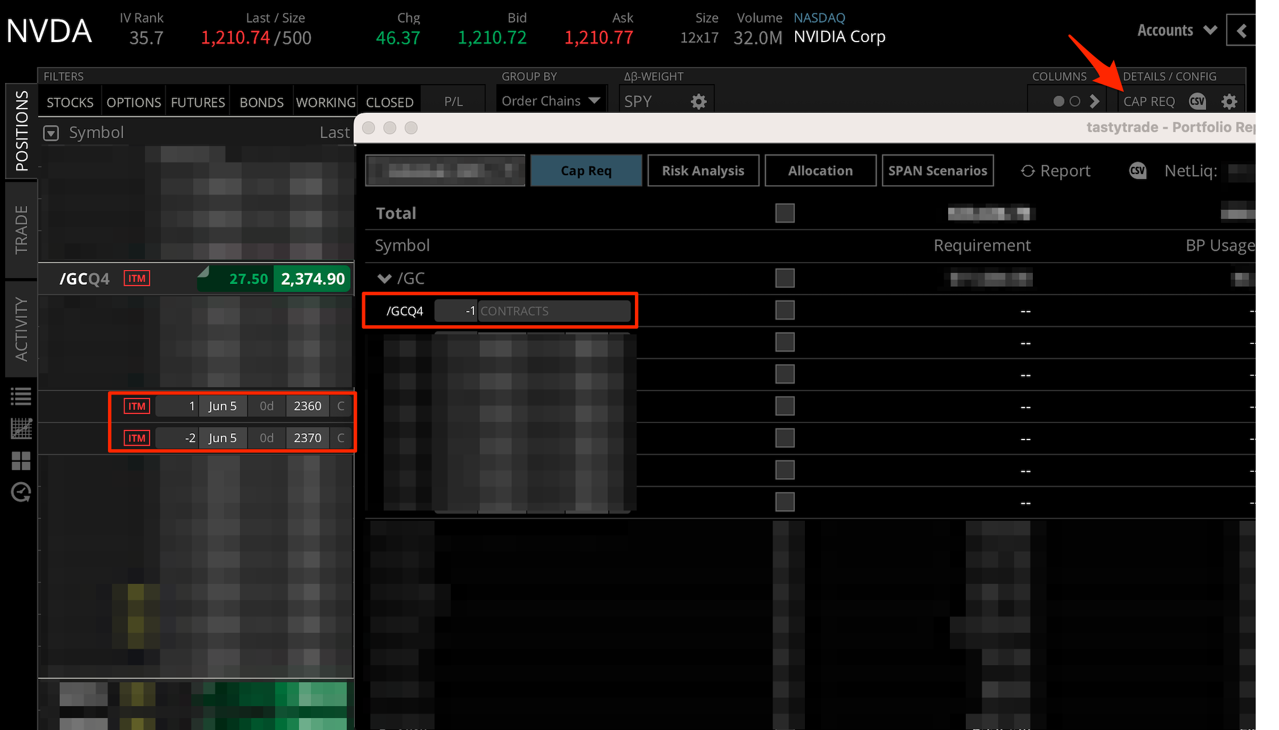Check the /GCQ4 row checkbox

pos(784,310)
